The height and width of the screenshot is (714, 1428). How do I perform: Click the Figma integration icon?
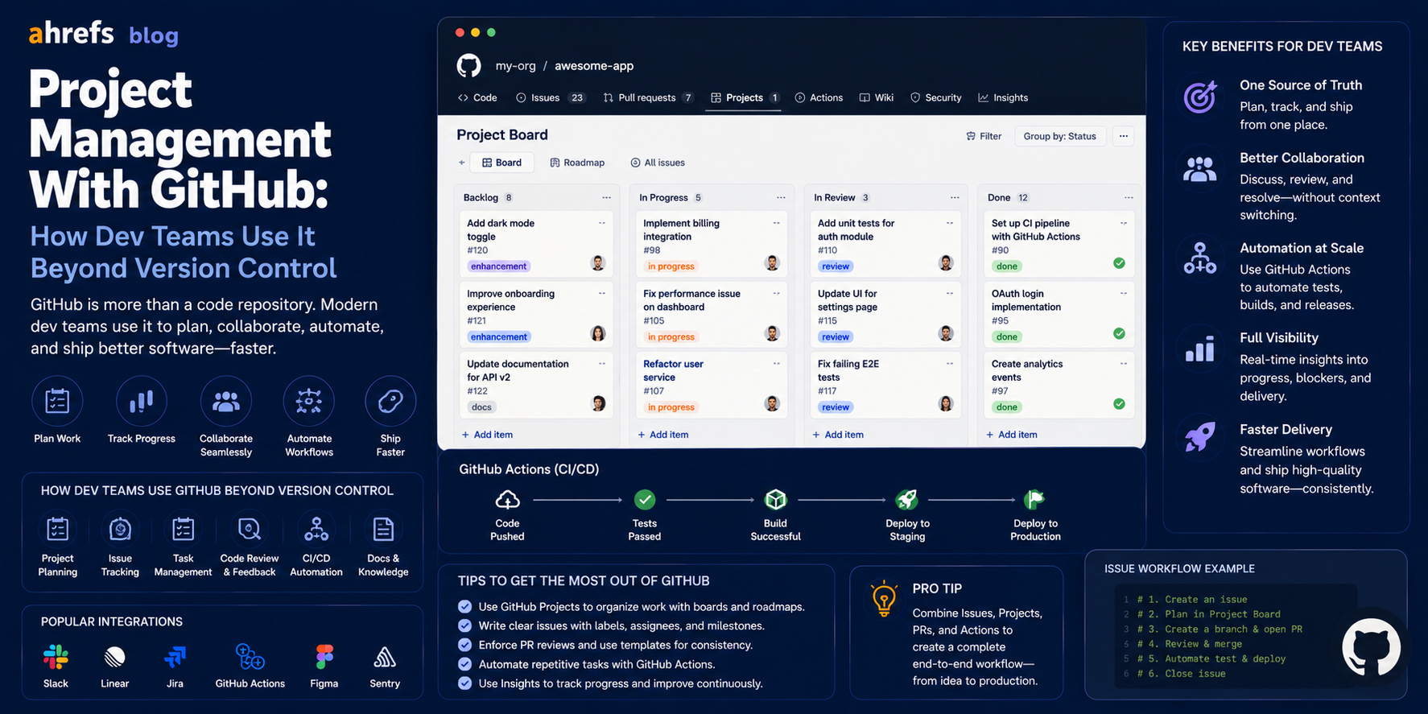coord(324,658)
